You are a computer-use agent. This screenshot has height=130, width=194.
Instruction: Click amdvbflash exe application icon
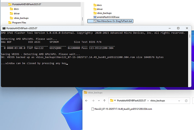pyautogui.click(x=95, y=17)
